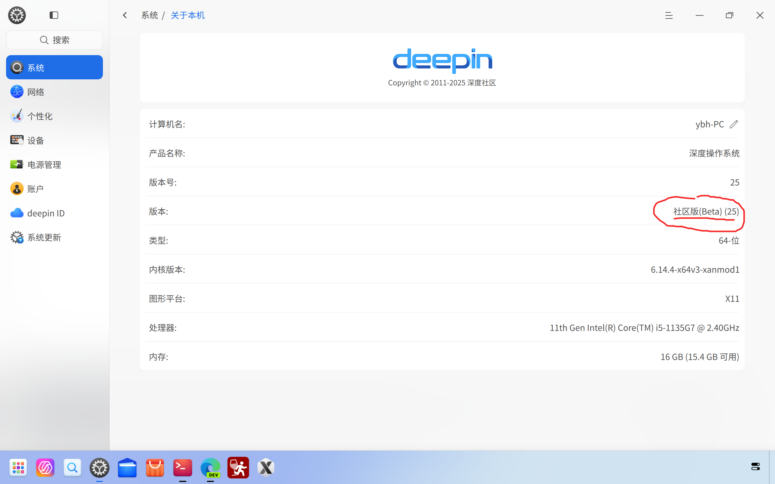The width and height of the screenshot is (775, 484).
Task: Click kernel version 6.14.4-x64v3-xanmod1
Action: [x=695, y=270]
